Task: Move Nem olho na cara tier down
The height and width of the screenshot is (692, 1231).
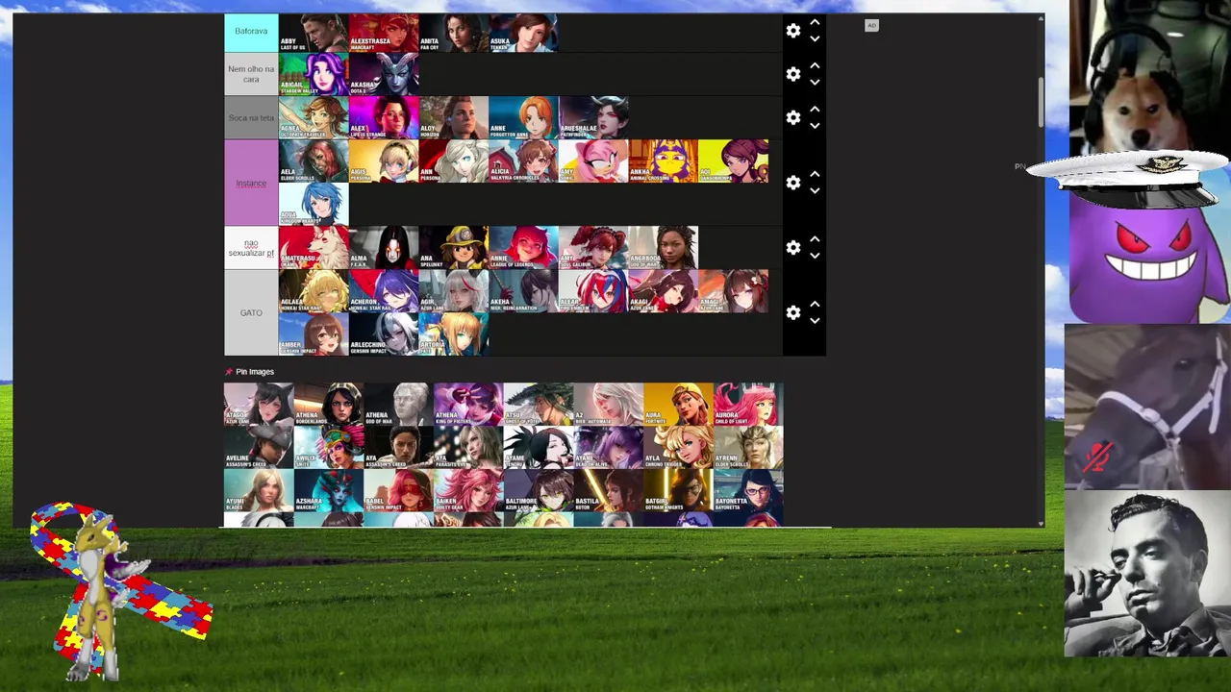Action: click(x=815, y=82)
